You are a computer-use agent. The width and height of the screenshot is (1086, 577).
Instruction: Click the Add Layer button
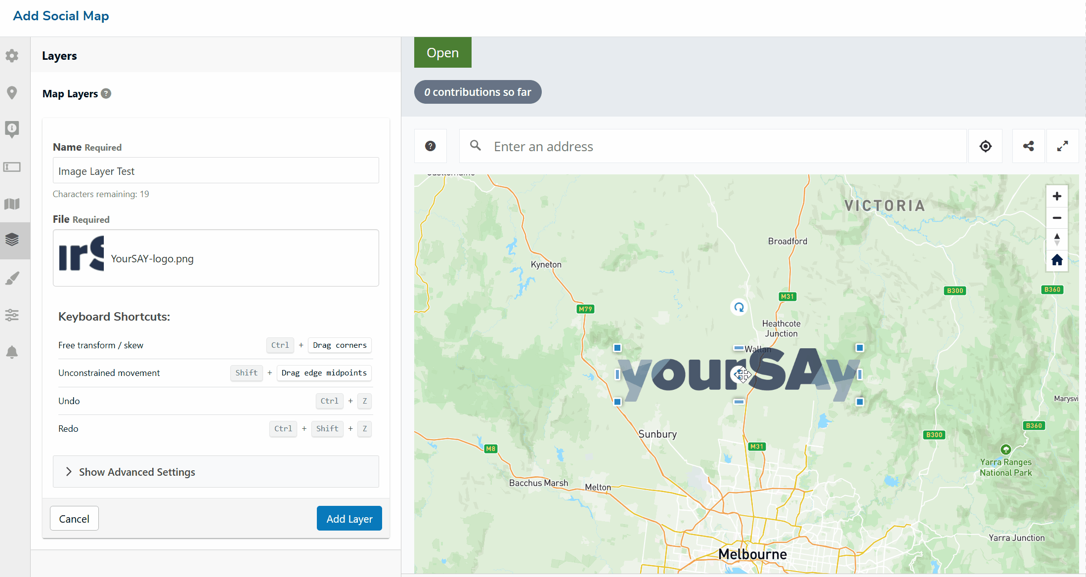pos(349,518)
